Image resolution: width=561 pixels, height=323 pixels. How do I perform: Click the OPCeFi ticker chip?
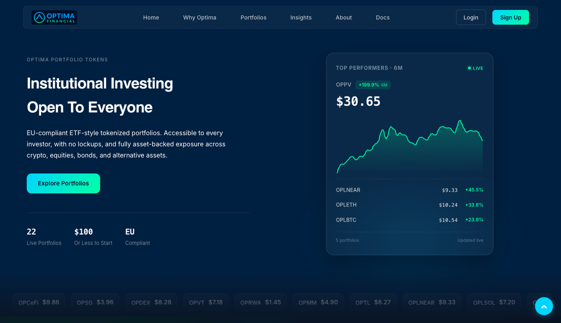pyautogui.click(x=39, y=302)
